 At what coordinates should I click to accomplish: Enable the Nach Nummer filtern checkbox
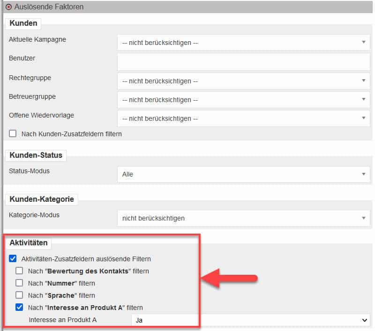(19, 283)
